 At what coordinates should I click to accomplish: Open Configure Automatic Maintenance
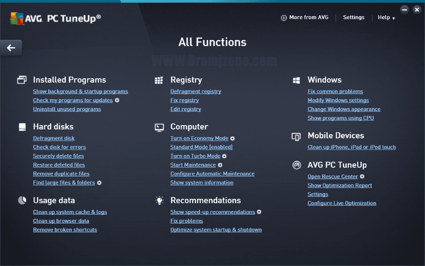[212, 174]
